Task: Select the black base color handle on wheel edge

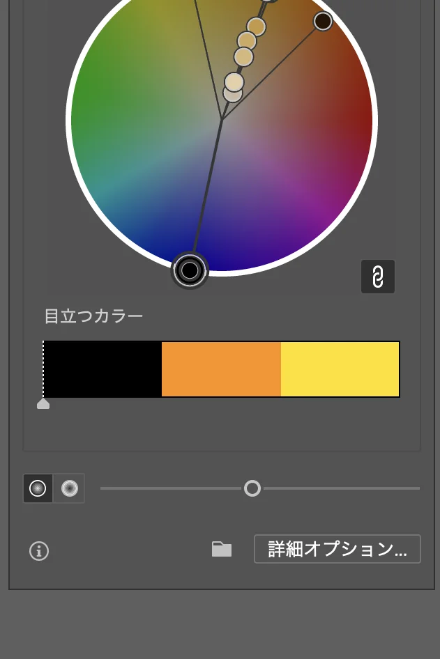Action: click(190, 270)
